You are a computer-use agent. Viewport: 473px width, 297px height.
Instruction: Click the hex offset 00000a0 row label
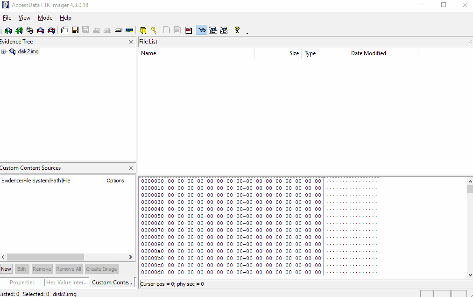click(152, 251)
